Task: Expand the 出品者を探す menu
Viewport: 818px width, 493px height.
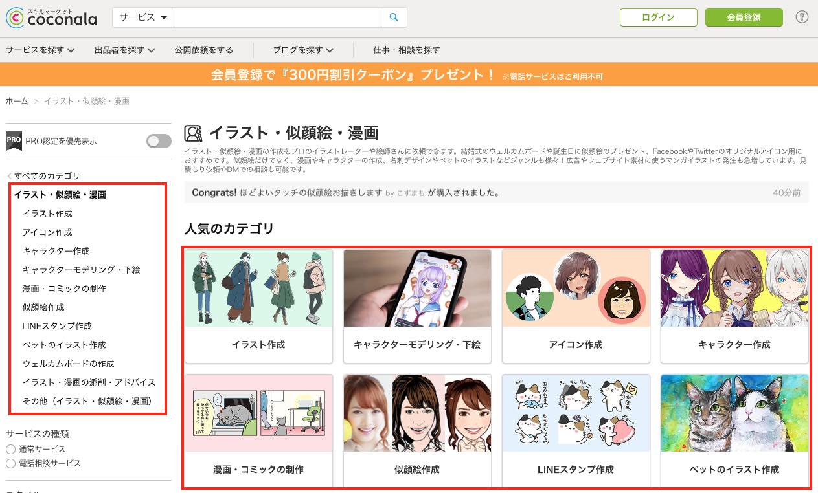Action: [x=124, y=50]
